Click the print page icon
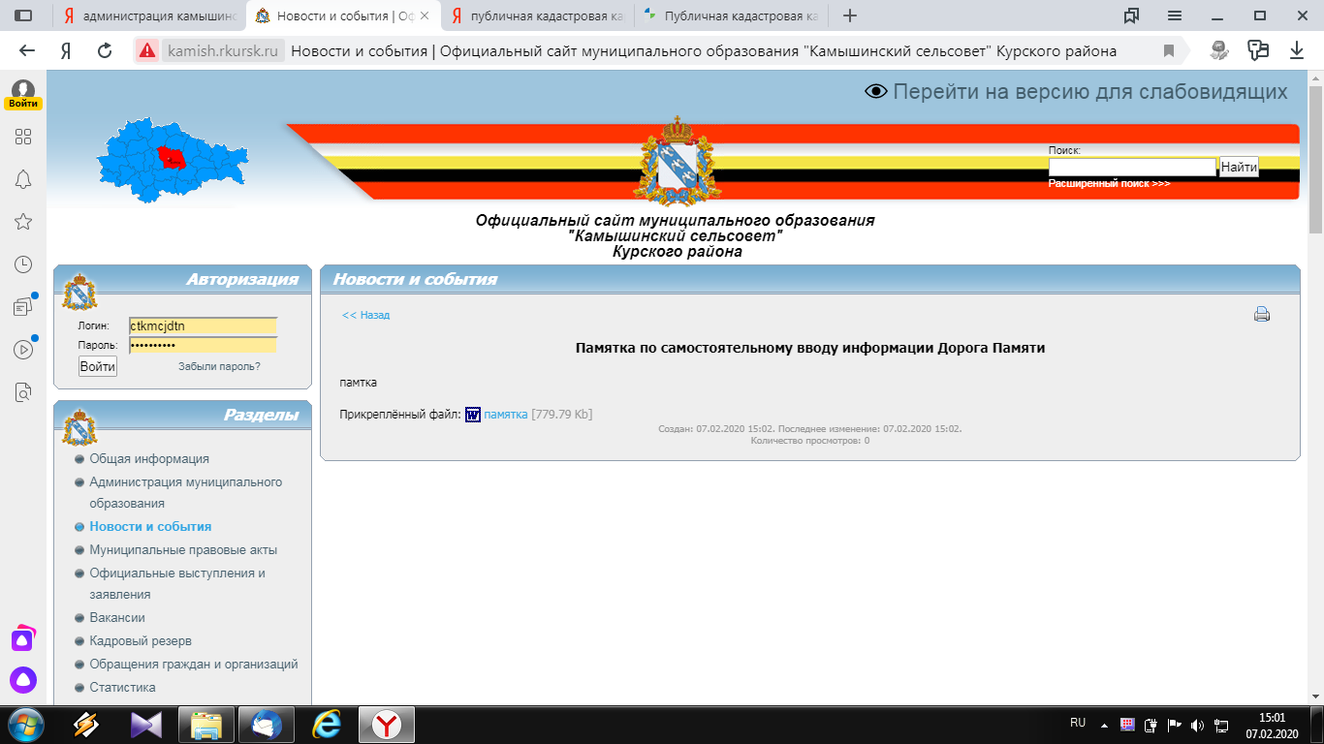Screen dimensions: 1324x744 (1261, 314)
